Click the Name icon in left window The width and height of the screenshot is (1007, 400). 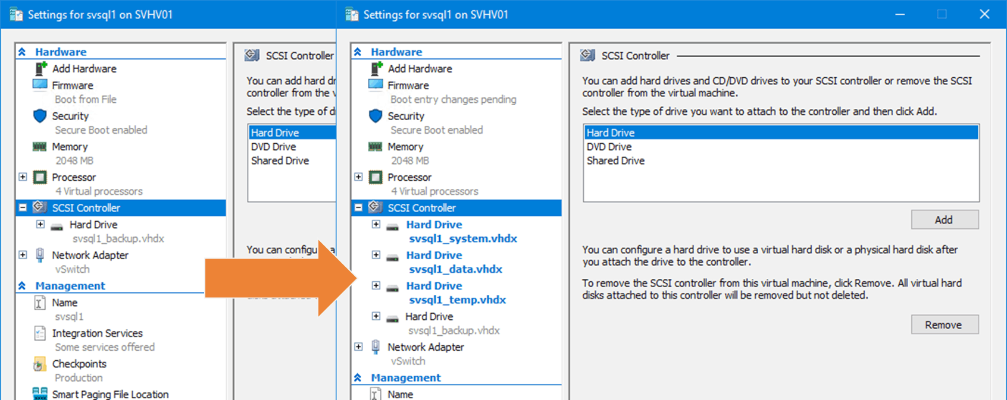(40, 303)
